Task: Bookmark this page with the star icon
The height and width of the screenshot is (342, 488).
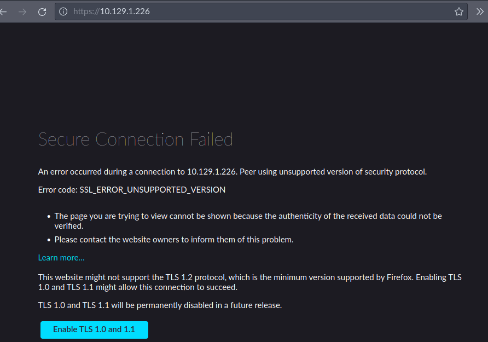Action: point(459,11)
